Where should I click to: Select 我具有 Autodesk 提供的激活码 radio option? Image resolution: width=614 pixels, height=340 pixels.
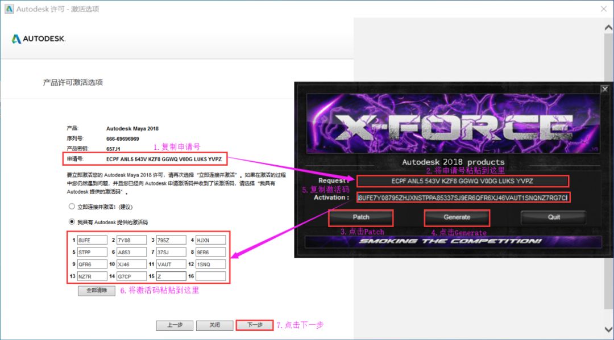pyautogui.click(x=72, y=221)
